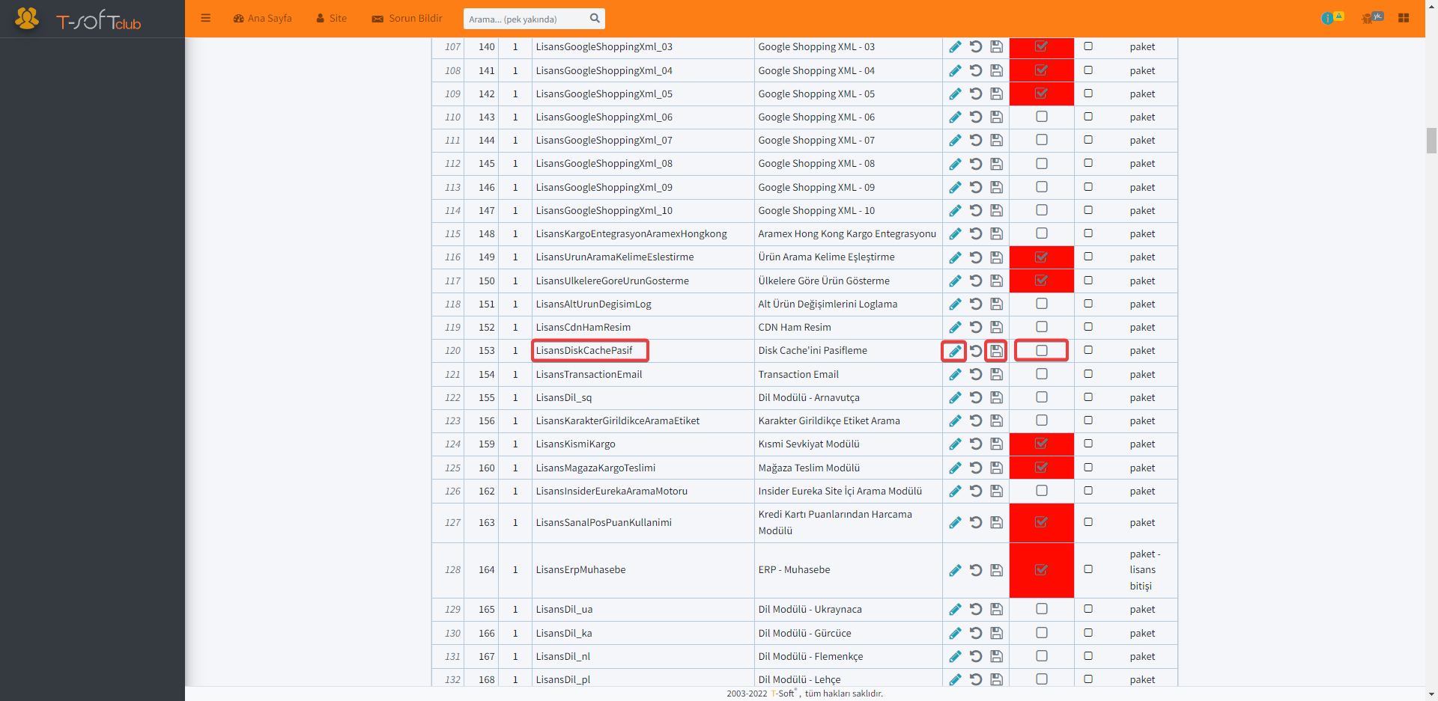Undo the Insider Eureka arama row

tap(976, 491)
